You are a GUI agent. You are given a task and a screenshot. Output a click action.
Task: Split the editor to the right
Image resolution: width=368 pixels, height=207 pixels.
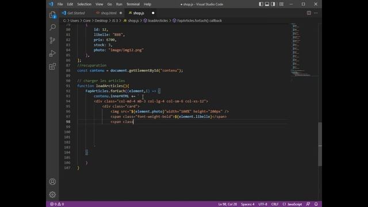pos(309,13)
